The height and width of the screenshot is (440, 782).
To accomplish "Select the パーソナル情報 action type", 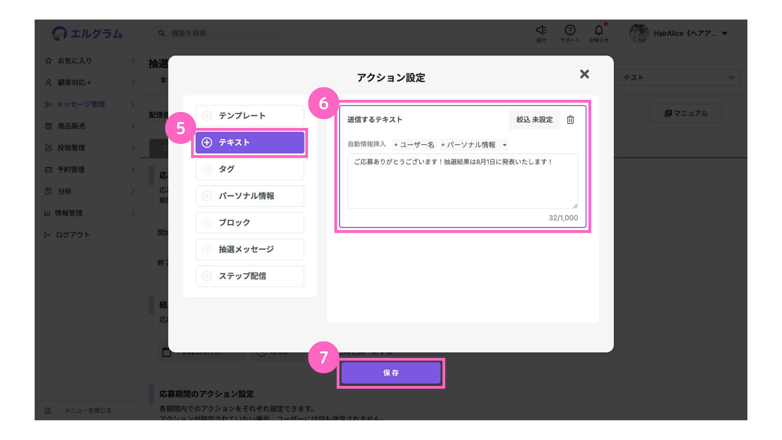I will pyautogui.click(x=250, y=196).
